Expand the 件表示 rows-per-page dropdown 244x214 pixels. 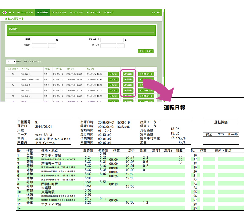pos(10,61)
